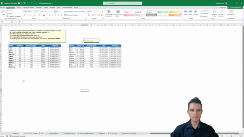
Task: Toggle Negrito (N) formatting
Action: (x=24, y=15)
